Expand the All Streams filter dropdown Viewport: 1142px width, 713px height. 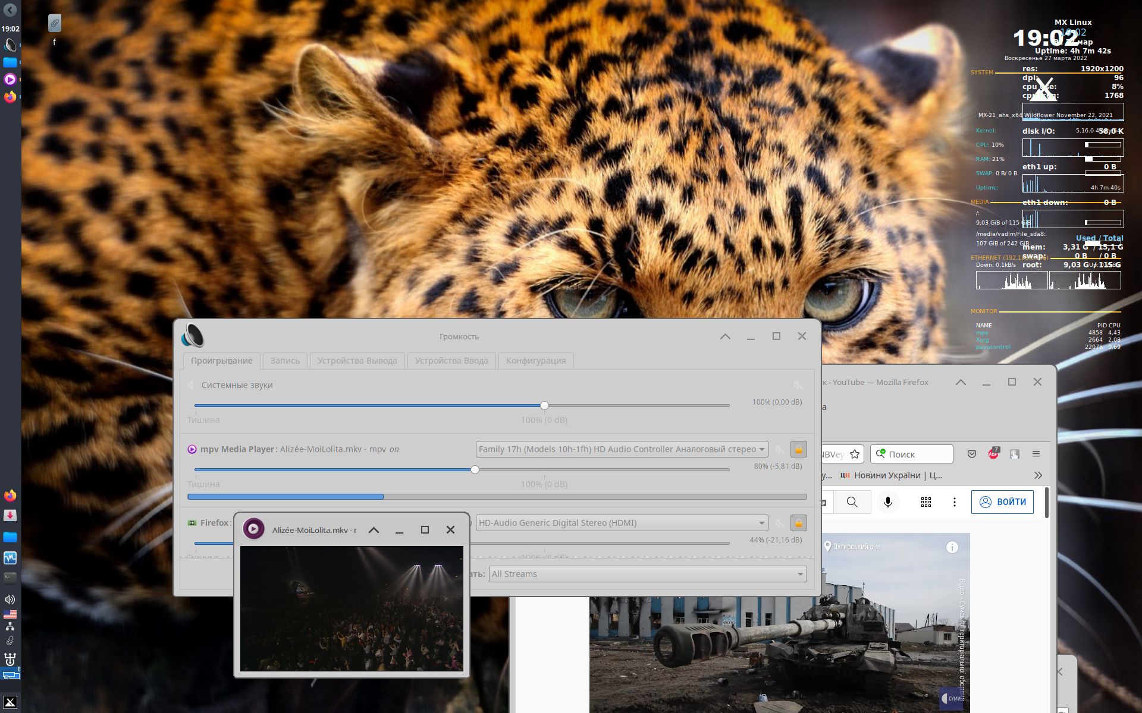(647, 574)
